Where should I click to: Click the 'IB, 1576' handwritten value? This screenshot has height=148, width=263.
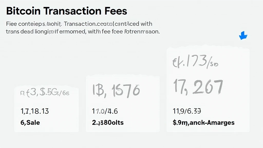click(116, 91)
